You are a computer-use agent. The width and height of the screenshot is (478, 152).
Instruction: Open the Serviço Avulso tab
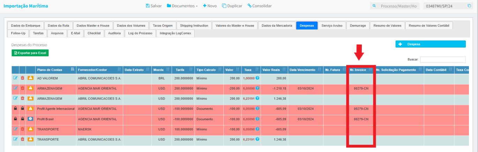[x=332, y=25]
